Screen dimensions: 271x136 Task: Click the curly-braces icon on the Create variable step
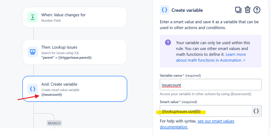(33, 89)
